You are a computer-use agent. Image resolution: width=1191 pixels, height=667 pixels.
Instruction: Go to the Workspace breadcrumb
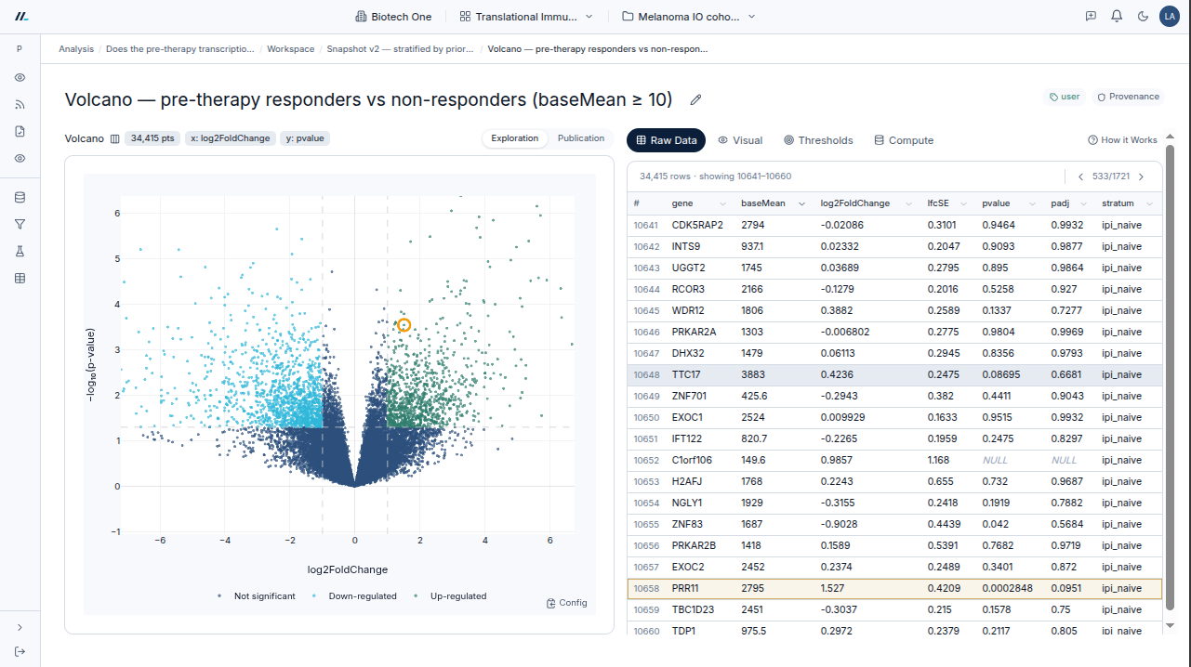click(x=290, y=48)
